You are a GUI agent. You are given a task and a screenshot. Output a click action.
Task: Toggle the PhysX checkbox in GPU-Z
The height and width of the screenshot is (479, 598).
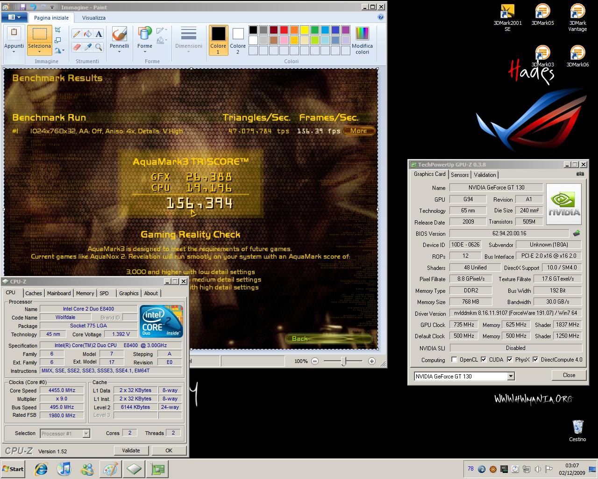coord(510,360)
